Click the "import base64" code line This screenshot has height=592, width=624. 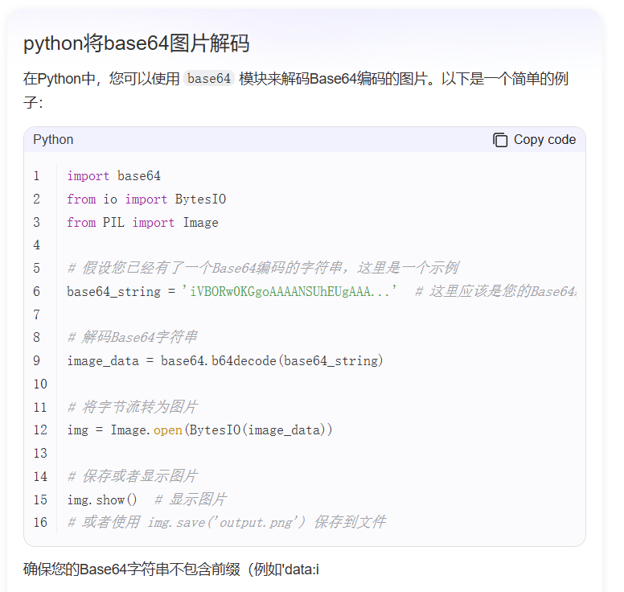click(113, 176)
